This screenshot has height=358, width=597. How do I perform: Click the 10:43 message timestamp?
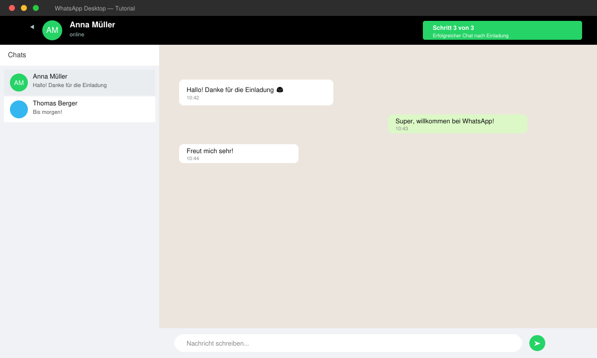401,129
